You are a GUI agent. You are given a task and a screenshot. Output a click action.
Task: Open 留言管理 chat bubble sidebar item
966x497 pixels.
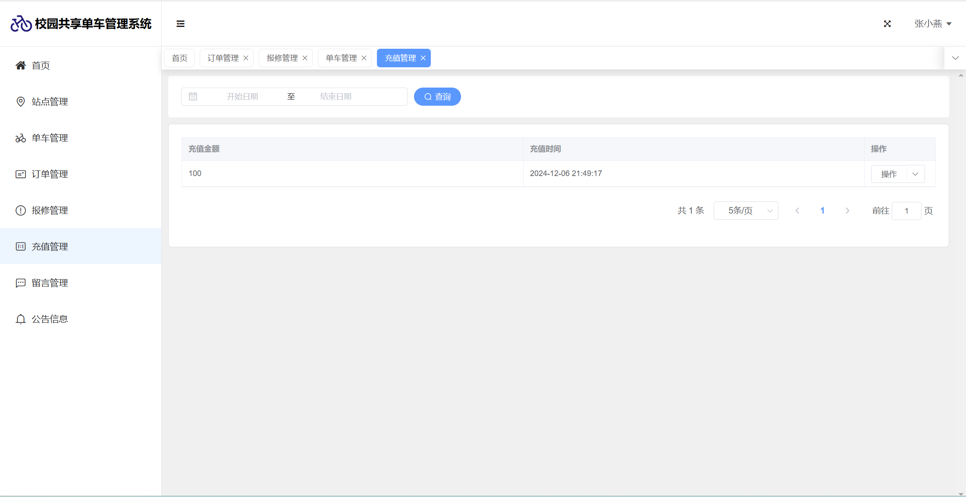pos(50,283)
